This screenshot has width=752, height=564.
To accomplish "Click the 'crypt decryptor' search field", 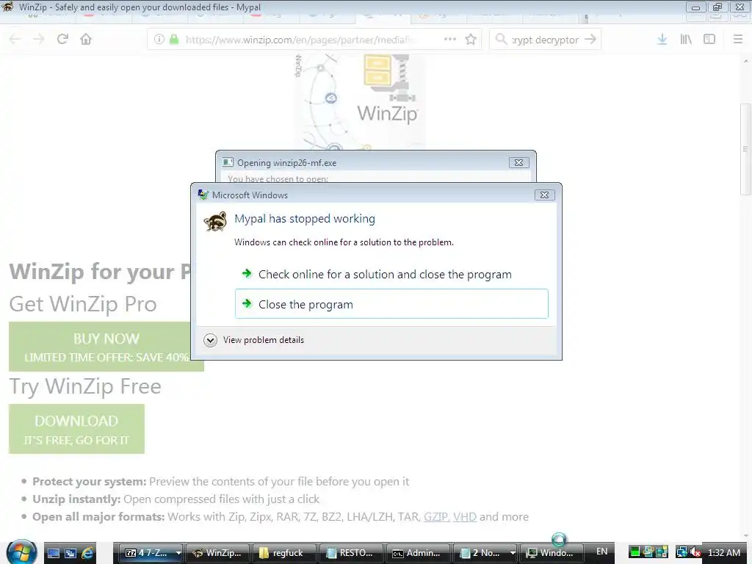I will 546,40.
